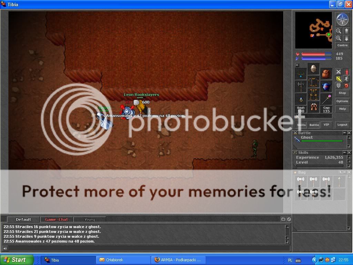Viewport: 353px width, 265px height.
Task: Zoom out the minimap with the minus magnifier
Action: (339, 31)
